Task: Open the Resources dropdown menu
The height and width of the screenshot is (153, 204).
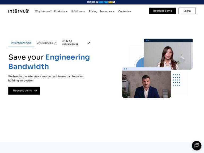Action: 107,11
